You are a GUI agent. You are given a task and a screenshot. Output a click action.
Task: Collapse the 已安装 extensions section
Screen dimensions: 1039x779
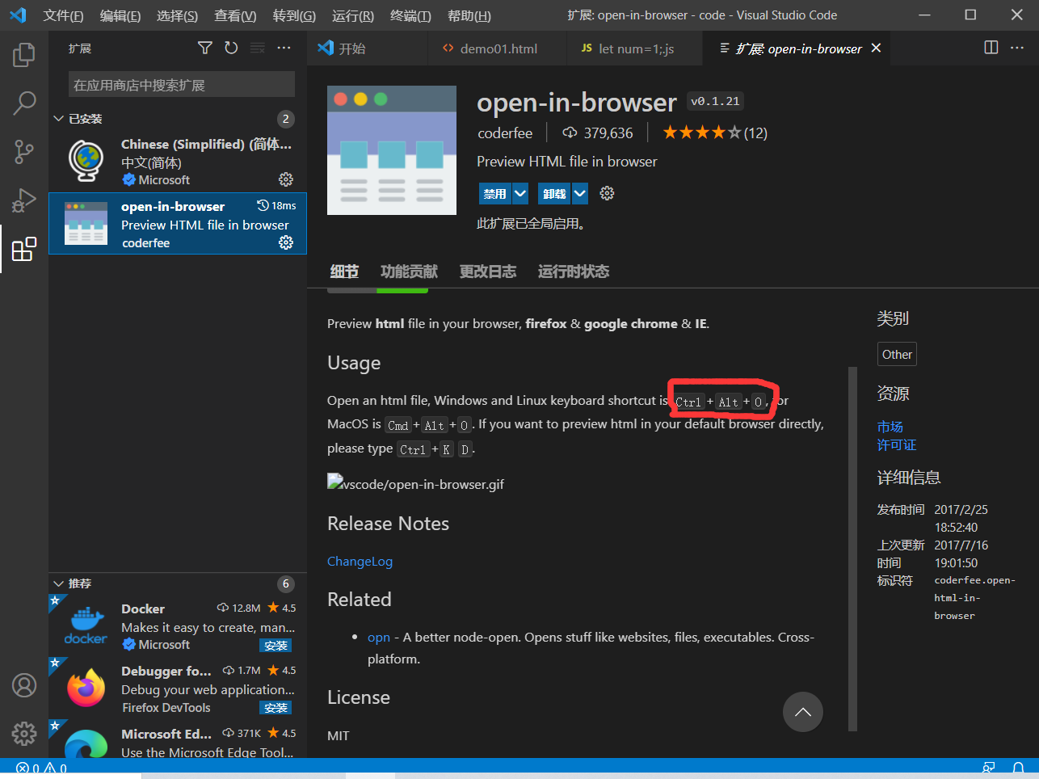(57, 118)
